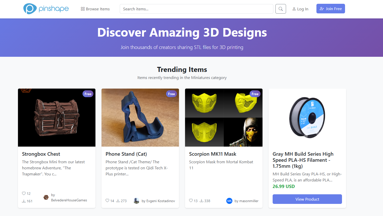The height and width of the screenshot is (216, 383).
Task: Click the View Product button
Action: [307, 199]
